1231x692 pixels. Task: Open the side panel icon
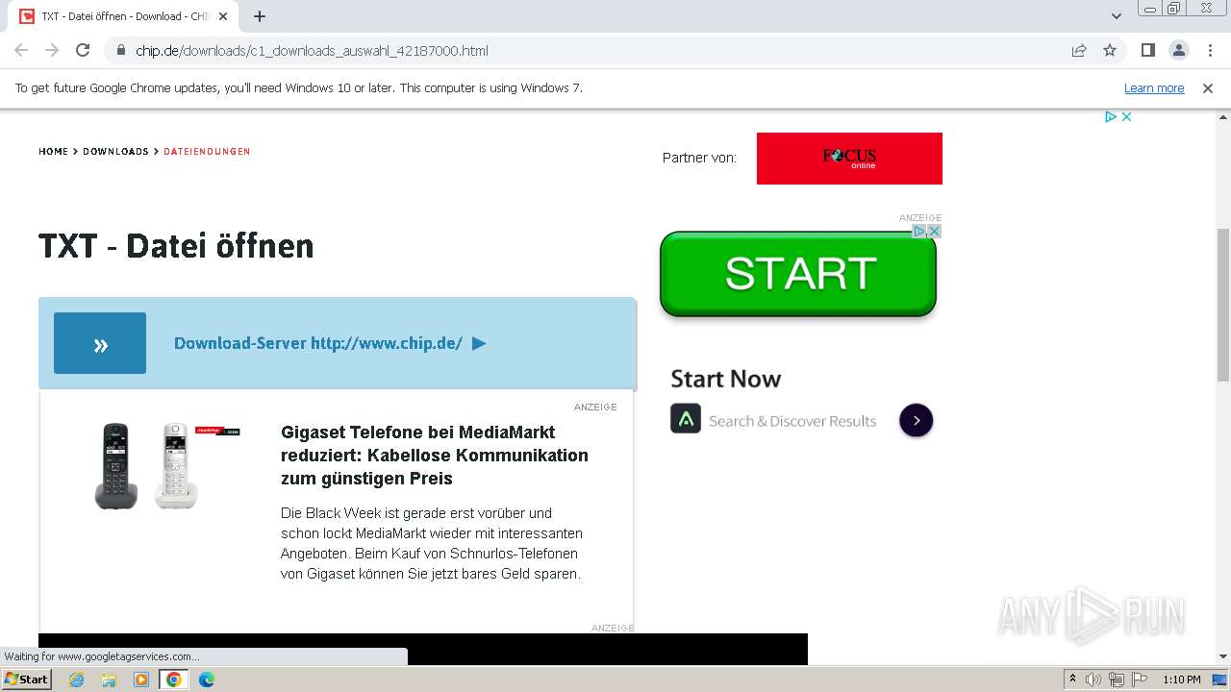[1148, 50]
